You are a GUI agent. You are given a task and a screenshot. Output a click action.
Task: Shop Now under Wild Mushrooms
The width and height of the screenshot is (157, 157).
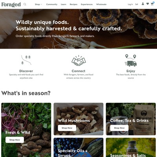tap(67, 128)
